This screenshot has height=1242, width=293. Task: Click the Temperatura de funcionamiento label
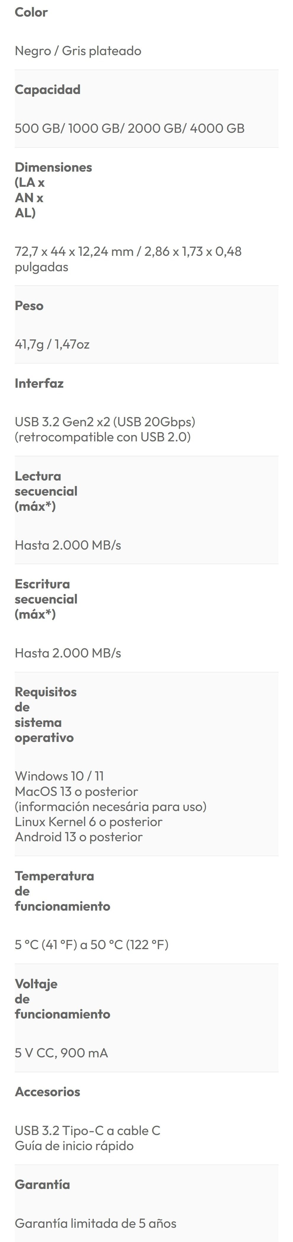tap(62, 891)
